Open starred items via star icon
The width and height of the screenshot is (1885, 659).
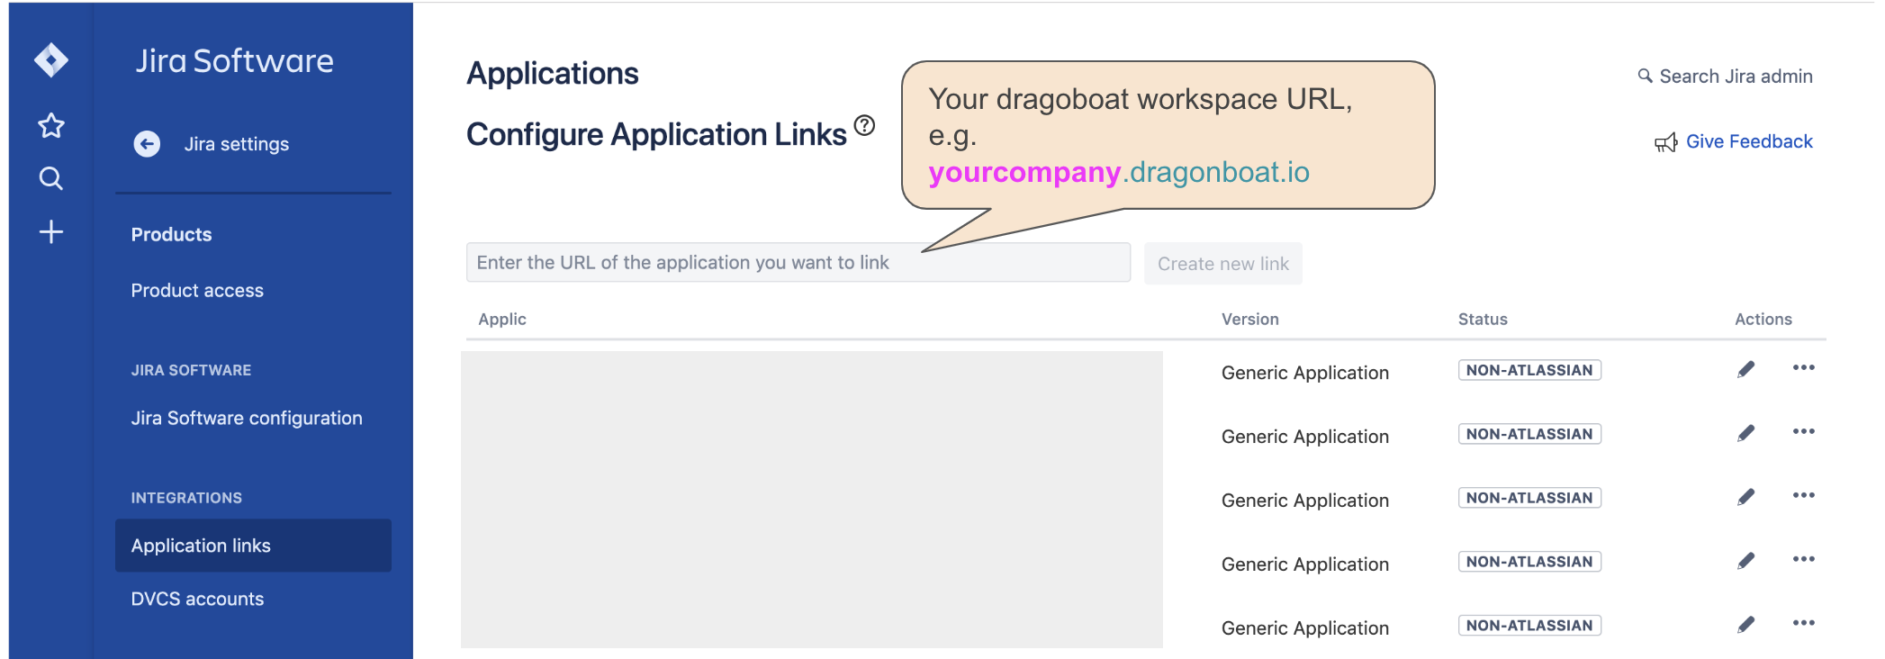point(51,125)
